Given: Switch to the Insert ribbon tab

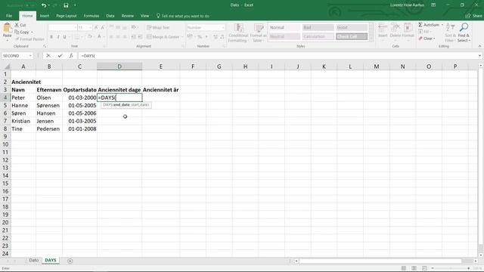Looking at the screenshot, I should [x=45, y=16].
